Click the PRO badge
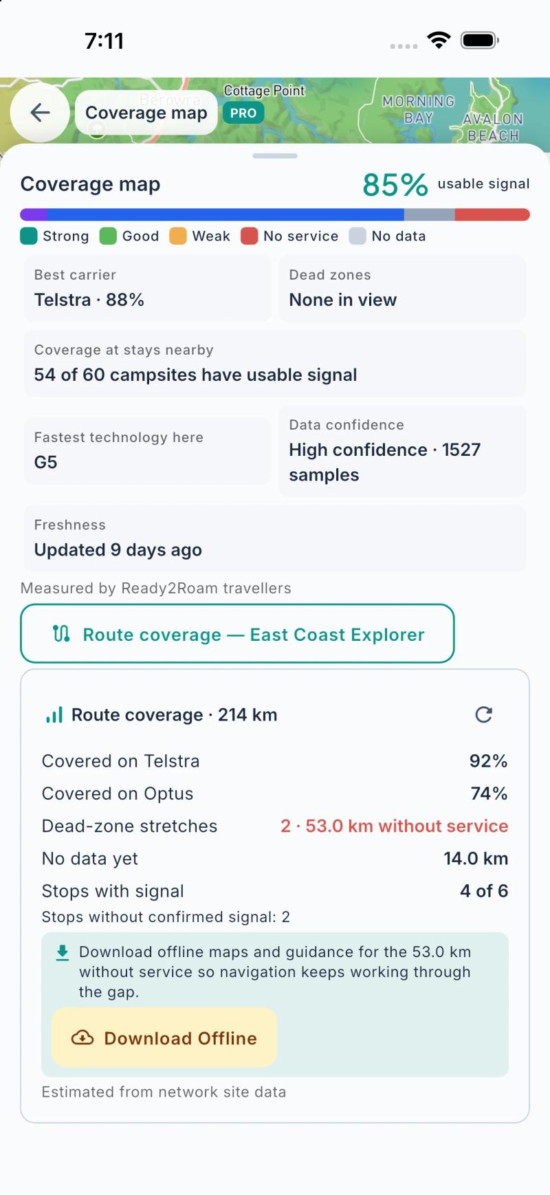The width and height of the screenshot is (550, 1195). pyautogui.click(x=243, y=113)
